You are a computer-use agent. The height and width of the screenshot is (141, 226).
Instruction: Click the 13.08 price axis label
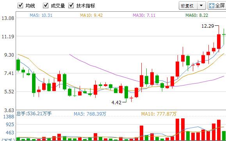click(8, 18)
